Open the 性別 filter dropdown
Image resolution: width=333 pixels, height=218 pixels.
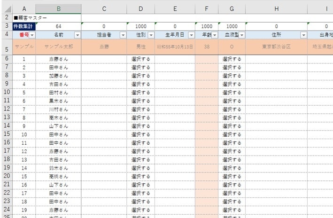(151, 35)
